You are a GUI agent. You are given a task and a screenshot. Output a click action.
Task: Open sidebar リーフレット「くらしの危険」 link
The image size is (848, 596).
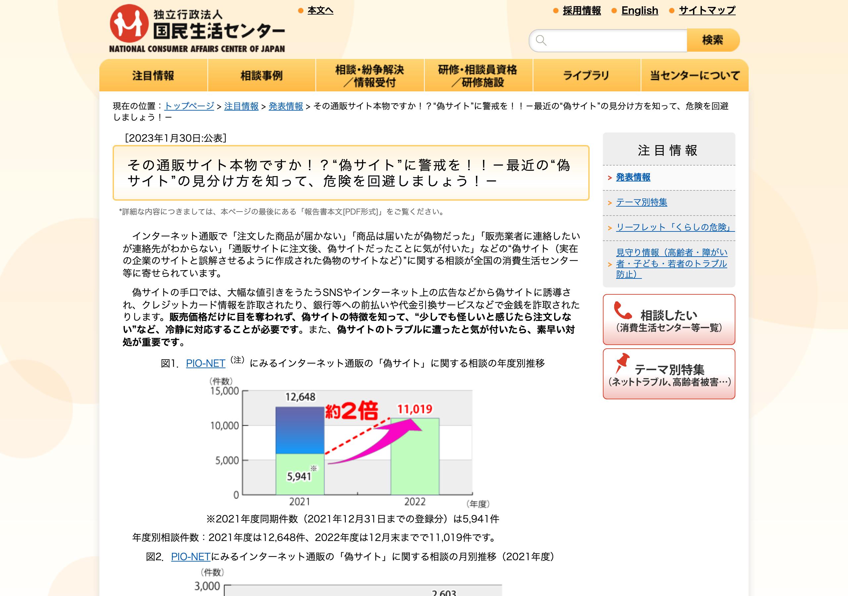click(675, 227)
